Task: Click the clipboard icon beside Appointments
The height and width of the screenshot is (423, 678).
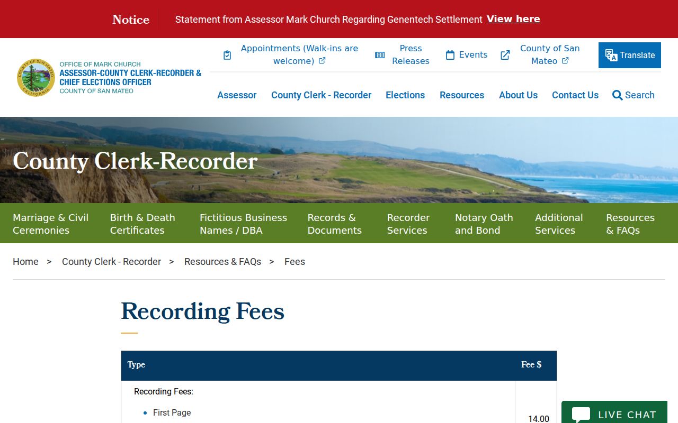Action: point(227,55)
